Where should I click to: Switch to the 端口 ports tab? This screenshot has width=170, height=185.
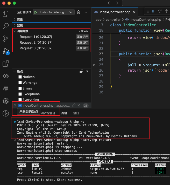pyautogui.click(x=76, y=113)
